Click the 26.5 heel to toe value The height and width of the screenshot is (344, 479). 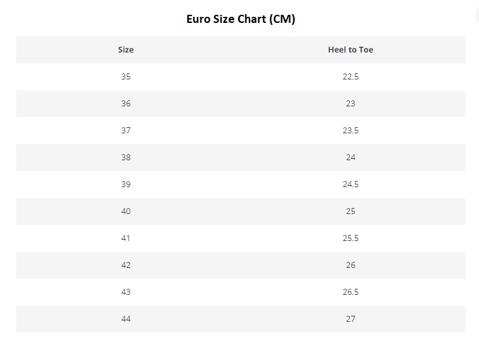click(351, 291)
